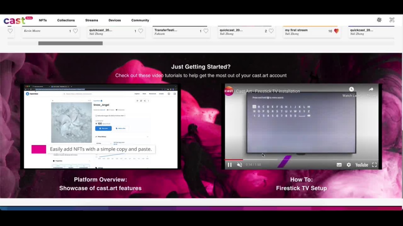Click the leftmost partial card heart

tap(10, 31)
